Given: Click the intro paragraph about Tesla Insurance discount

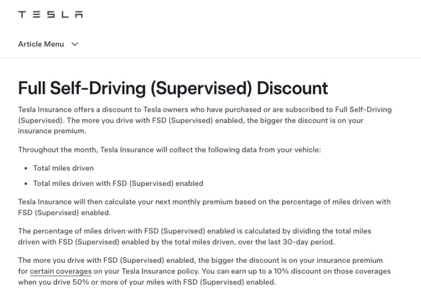Looking at the screenshot, I should [204, 120].
